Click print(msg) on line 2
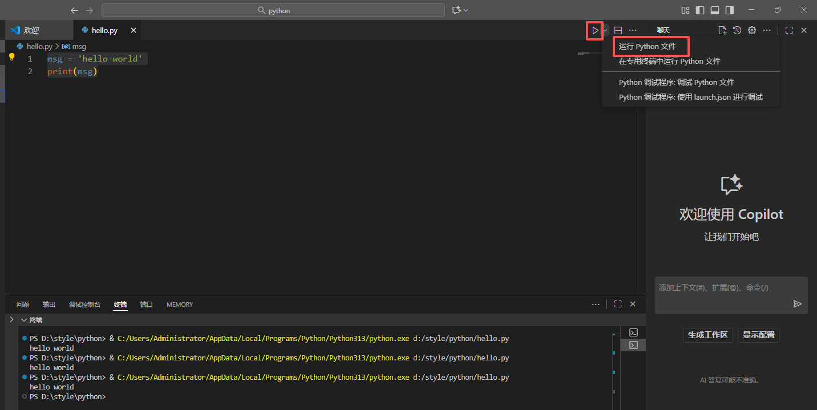 coord(72,71)
